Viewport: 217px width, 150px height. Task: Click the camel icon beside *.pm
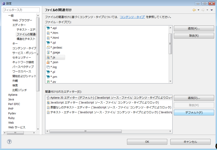click(x=48, y=77)
